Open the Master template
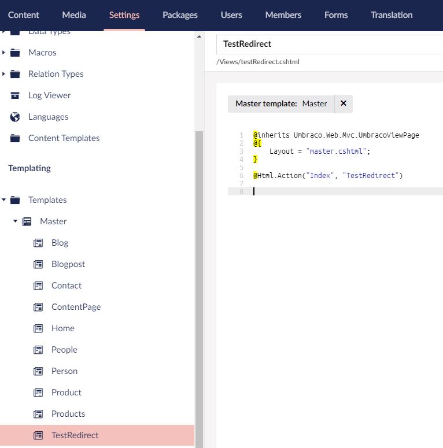The height and width of the screenshot is (448, 443). (x=53, y=221)
